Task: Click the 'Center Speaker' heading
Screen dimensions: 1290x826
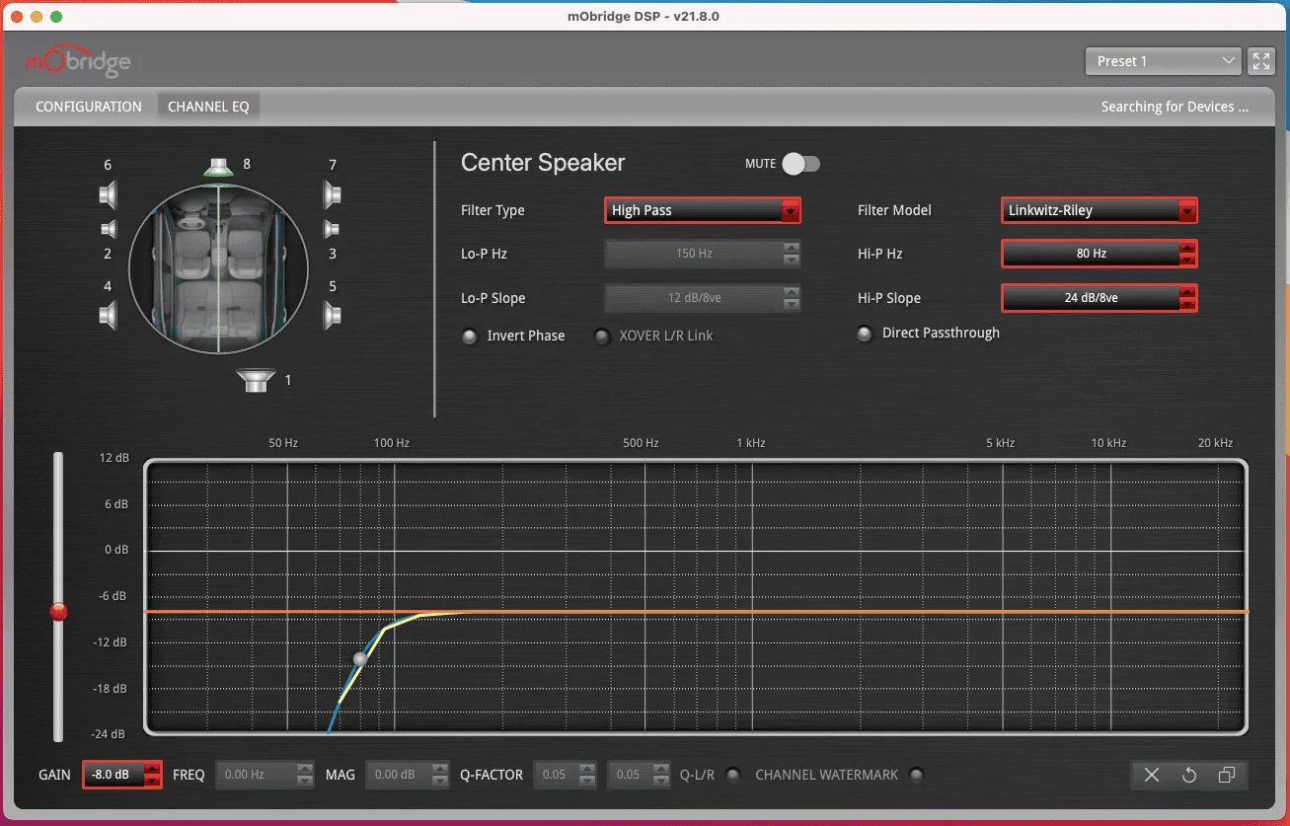Action: point(543,163)
